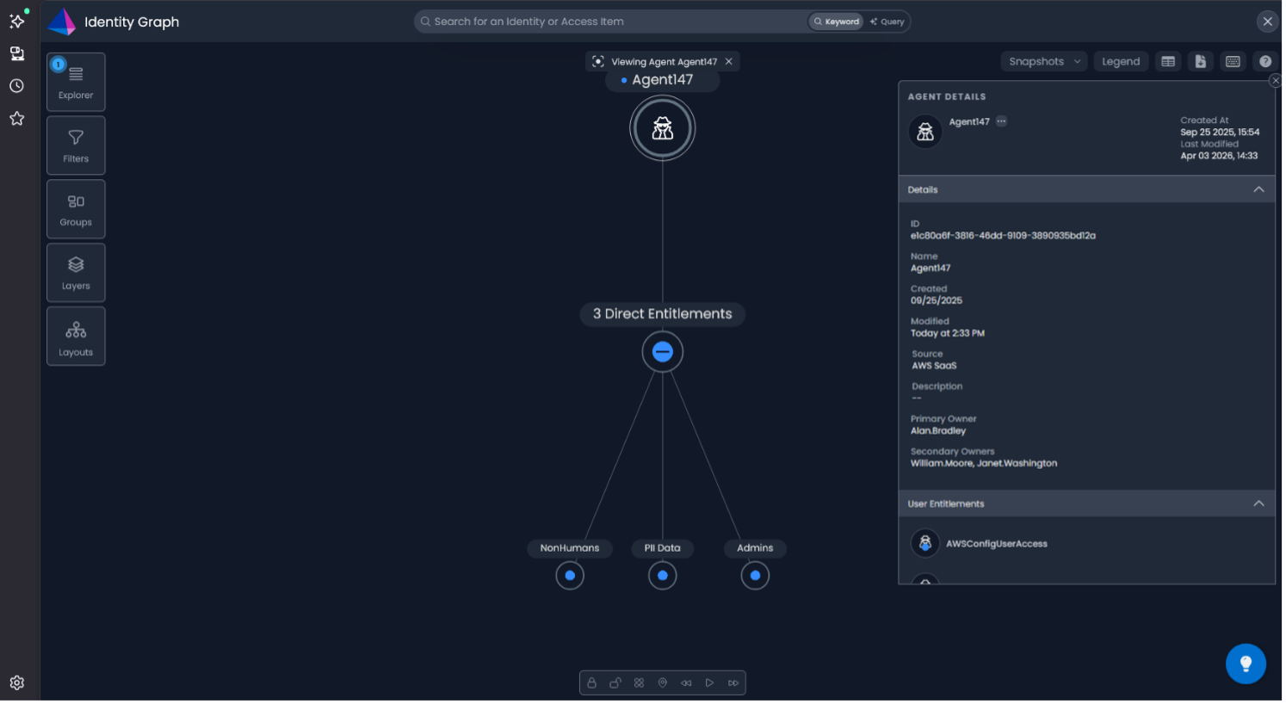Screen dimensions: 1286x704
Task: Select the PII Data node
Action: click(x=663, y=576)
